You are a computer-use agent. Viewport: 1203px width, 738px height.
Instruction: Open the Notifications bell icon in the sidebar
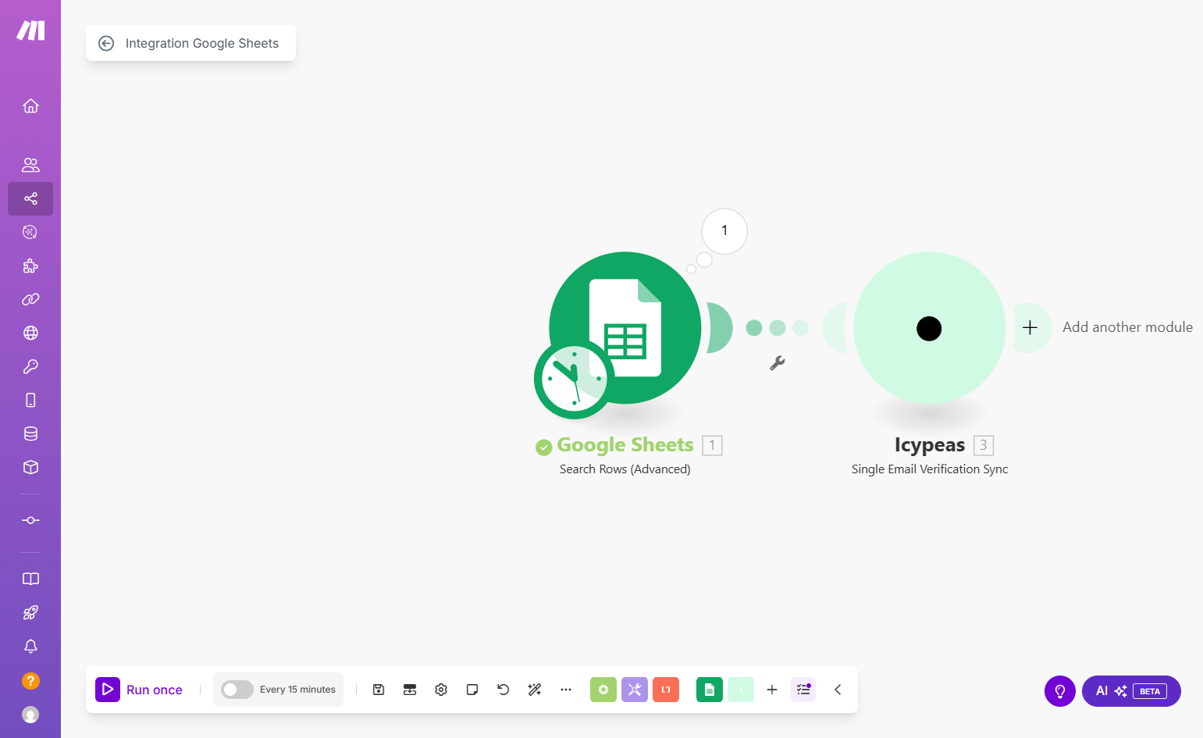coord(30,646)
